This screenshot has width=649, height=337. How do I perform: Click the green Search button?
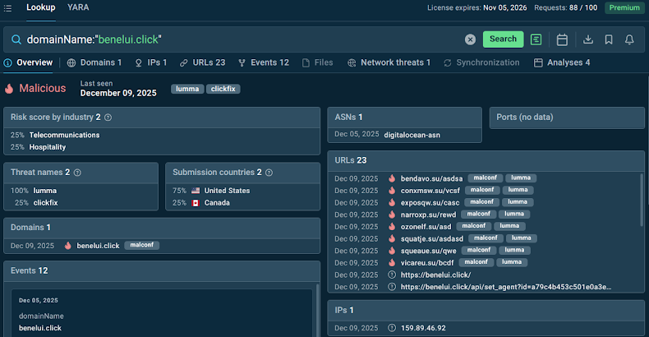pyautogui.click(x=503, y=39)
